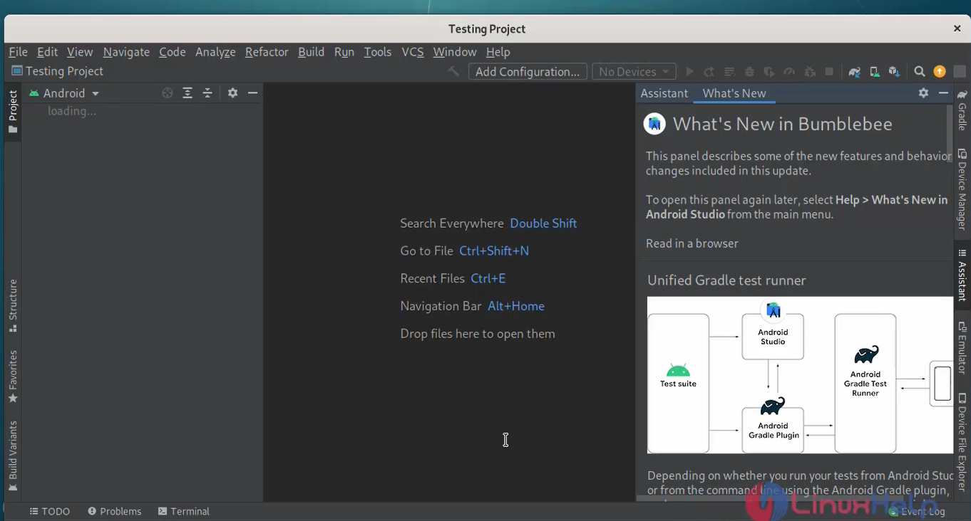Viewport: 971px width, 521px height.
Task: Click Expand All in Project panel
Action: [187, 93]
